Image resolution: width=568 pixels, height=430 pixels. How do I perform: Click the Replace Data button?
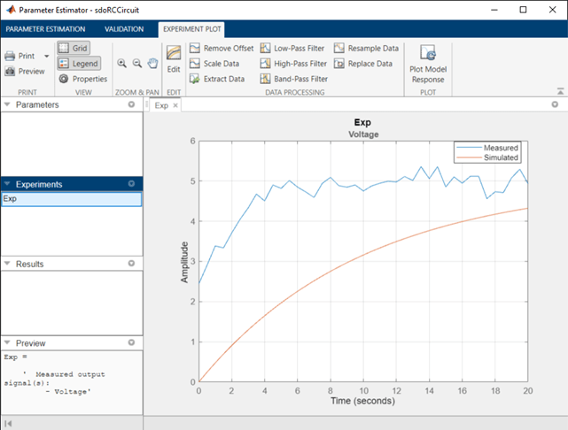tap(363, 64)
